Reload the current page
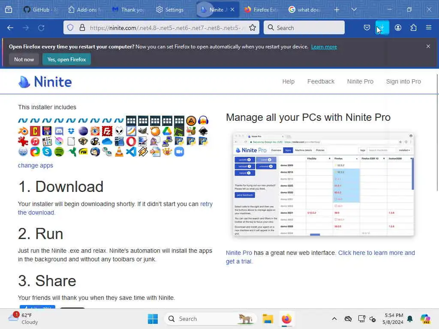The width and height of the screenshot is (439, 329). (41, 28)
